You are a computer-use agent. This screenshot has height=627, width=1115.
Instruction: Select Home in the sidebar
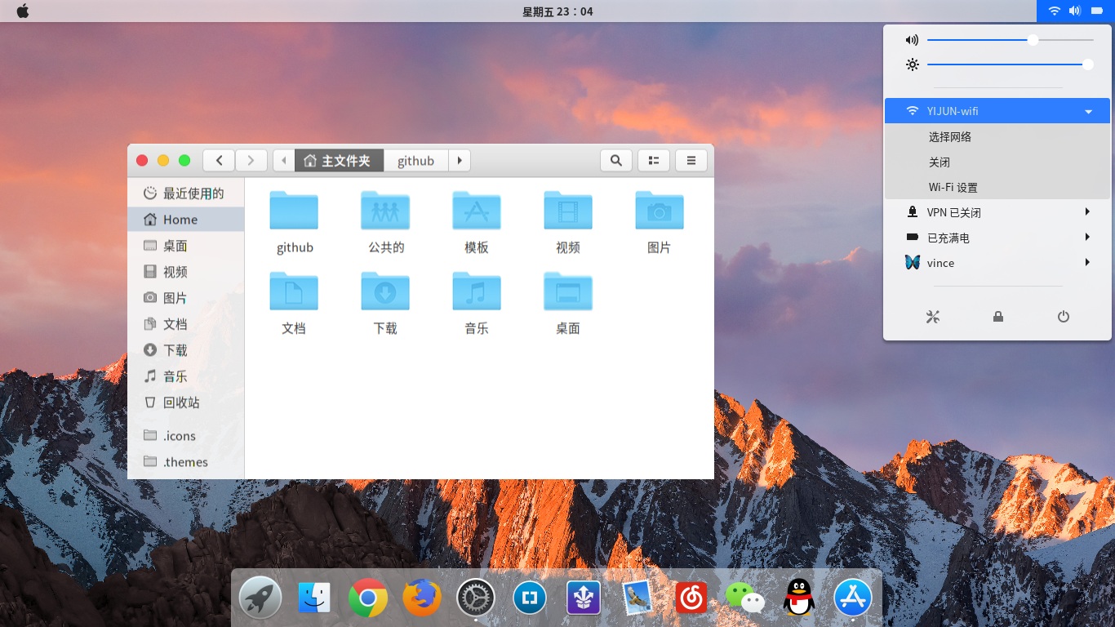(x=186, y=220)
